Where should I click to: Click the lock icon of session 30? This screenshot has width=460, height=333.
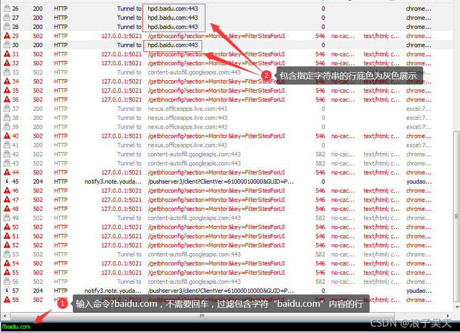(7, 44)
